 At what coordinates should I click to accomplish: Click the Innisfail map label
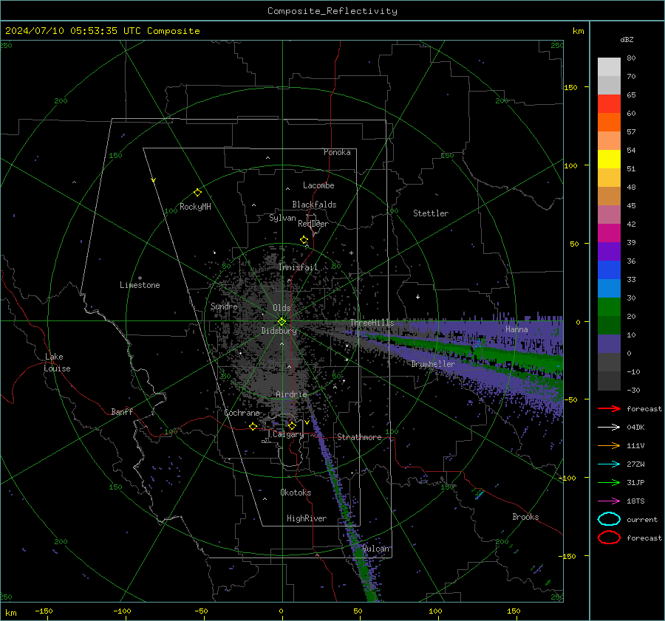click(299, 267)
